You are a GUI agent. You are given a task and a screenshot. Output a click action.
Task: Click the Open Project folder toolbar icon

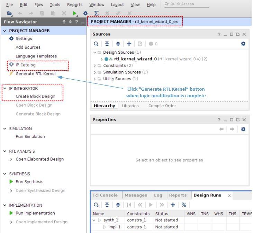(10, 14)
